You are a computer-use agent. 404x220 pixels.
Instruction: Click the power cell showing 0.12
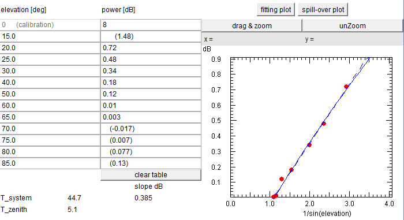pos(151,94)
